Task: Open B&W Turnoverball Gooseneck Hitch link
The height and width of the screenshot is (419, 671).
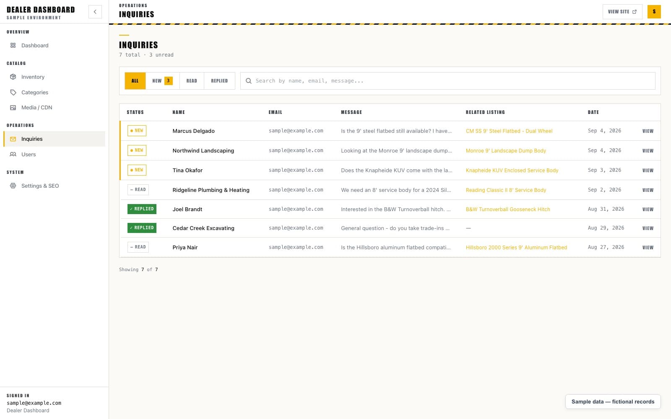Action: coord(508,209)
